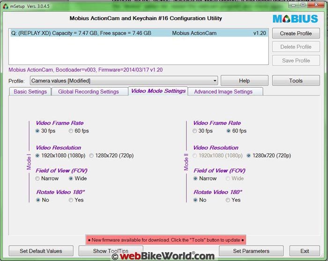Close the mSetup window
This screenshot has height=261, width=328.
316,5
